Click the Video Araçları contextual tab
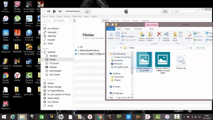The height and width of the screenshot is (120, 213). pos(151,25)
